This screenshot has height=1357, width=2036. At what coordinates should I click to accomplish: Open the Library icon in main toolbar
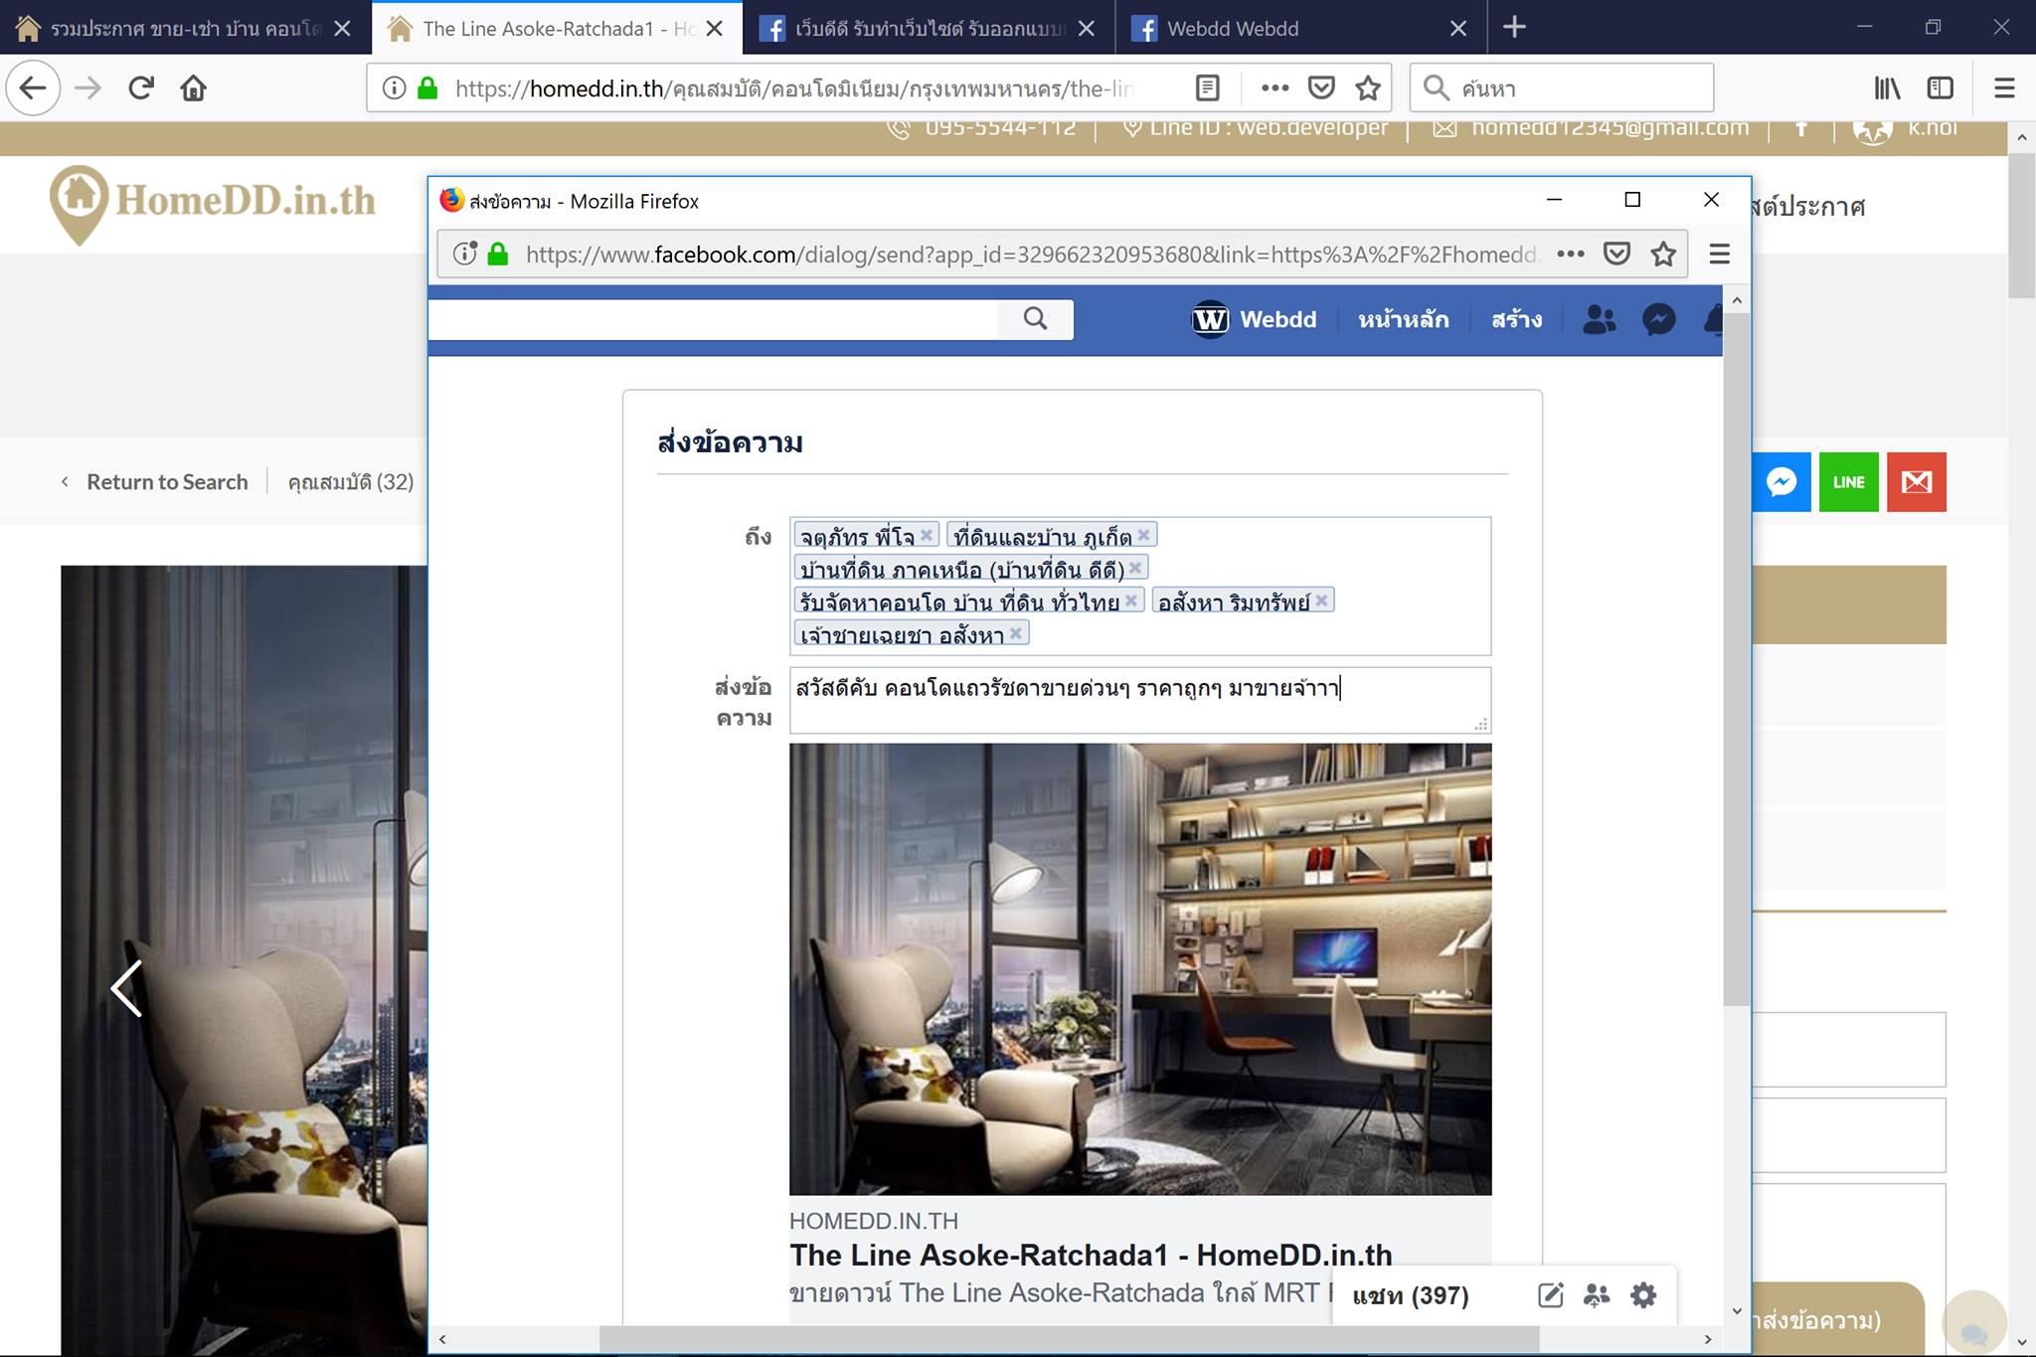point(1887,88)
